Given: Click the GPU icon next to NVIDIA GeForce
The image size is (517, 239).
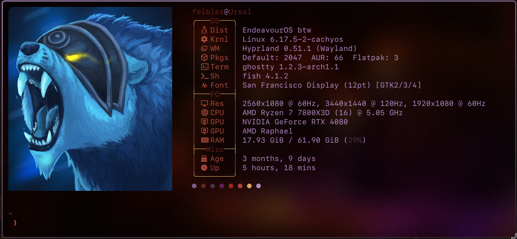Looking at the screenshot, I should [204, 122].
